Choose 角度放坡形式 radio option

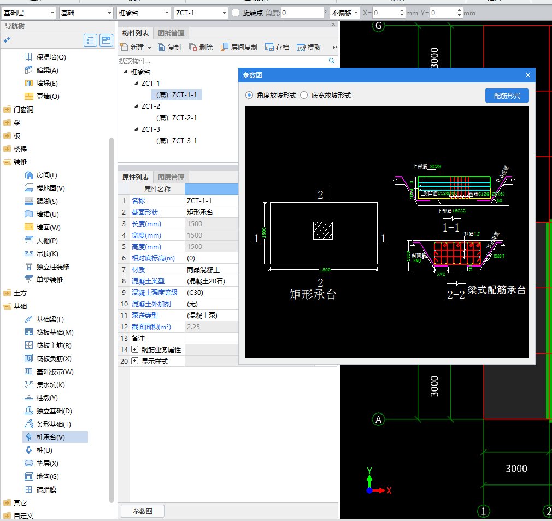click(249, 96)
